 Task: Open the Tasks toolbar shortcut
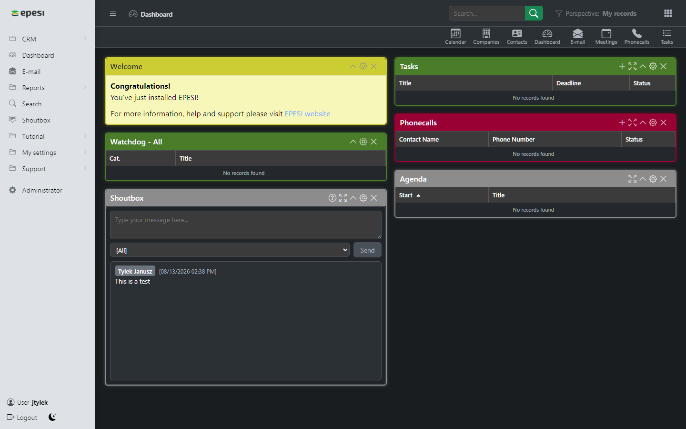[667, 37]
